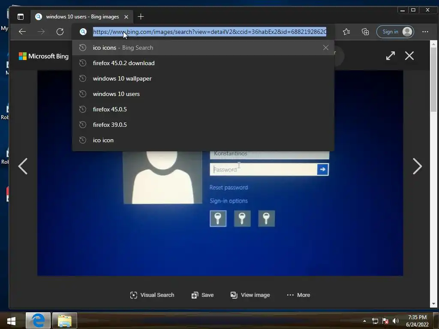The width and height of the screenshot is (439, 329).
Task: Click the search icon in the address bar
Action: click(x=83, y=32)
